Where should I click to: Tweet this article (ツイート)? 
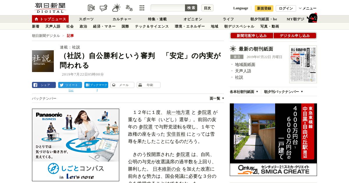click(70, 85)
